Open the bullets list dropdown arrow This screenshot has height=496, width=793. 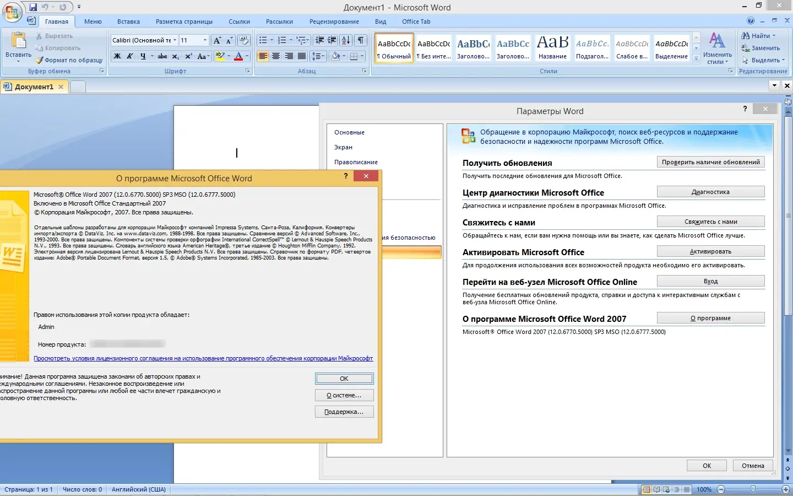[271, 40]
